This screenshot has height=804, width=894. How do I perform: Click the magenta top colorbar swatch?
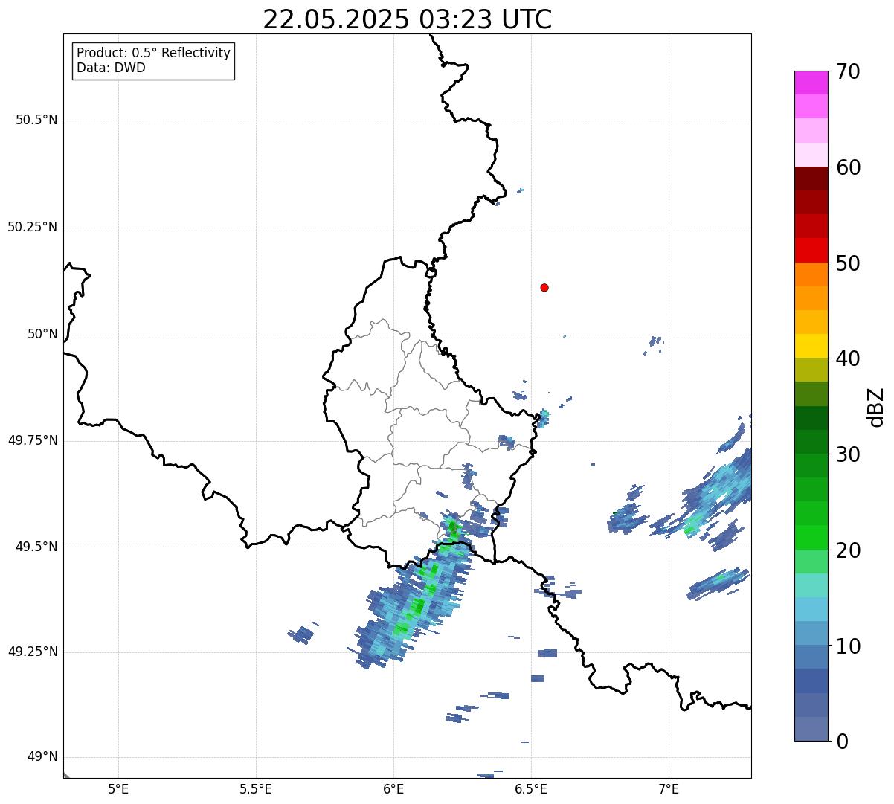click(x=811, y=83)
